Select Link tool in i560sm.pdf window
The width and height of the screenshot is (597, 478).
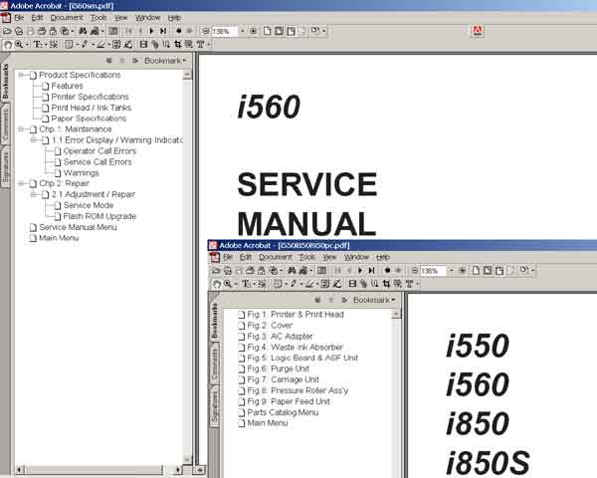(x=155, y=45)
